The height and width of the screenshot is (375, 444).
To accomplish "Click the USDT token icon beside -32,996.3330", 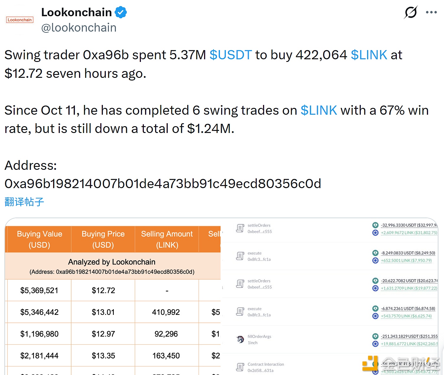I will (x=375, y=225).
